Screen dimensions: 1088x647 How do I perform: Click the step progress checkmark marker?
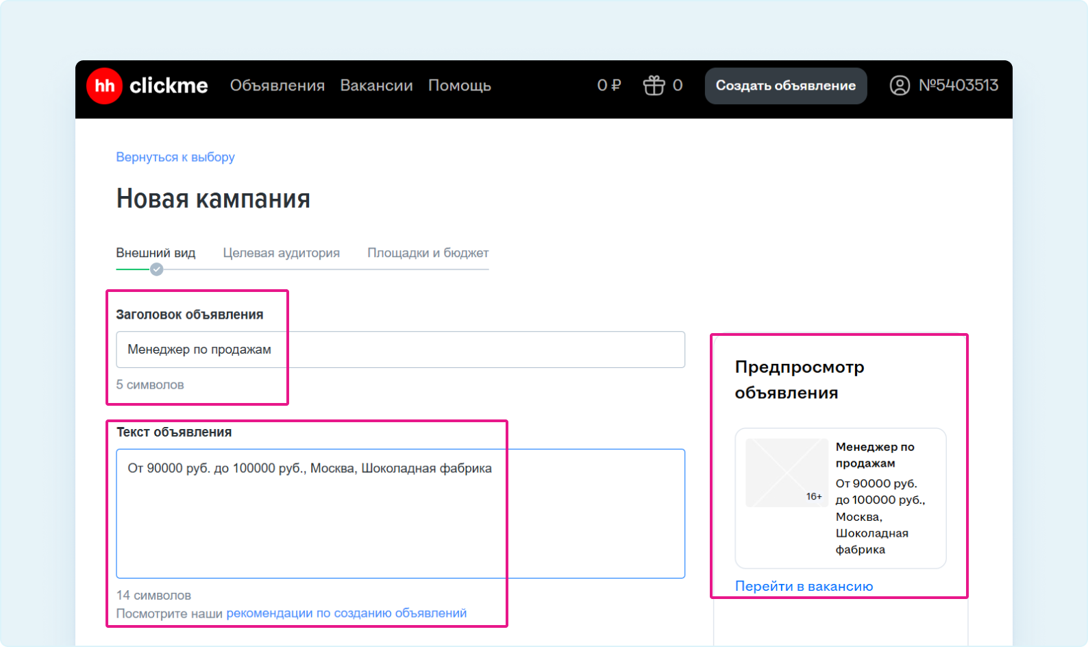pyautogui.click(x=157, y=269)
